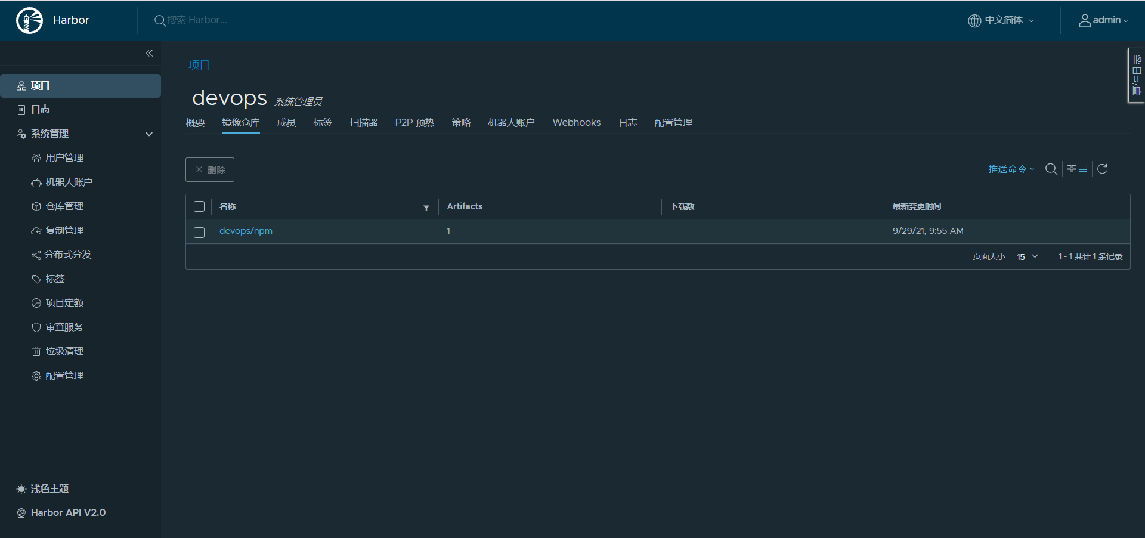Switch to 浅色主题 light theme

[x=43, y=489]
